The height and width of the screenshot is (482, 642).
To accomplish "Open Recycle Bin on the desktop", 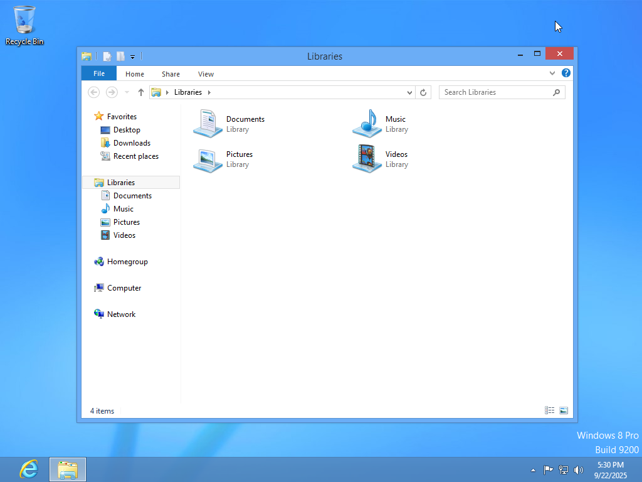I will (x=24, y=25).
